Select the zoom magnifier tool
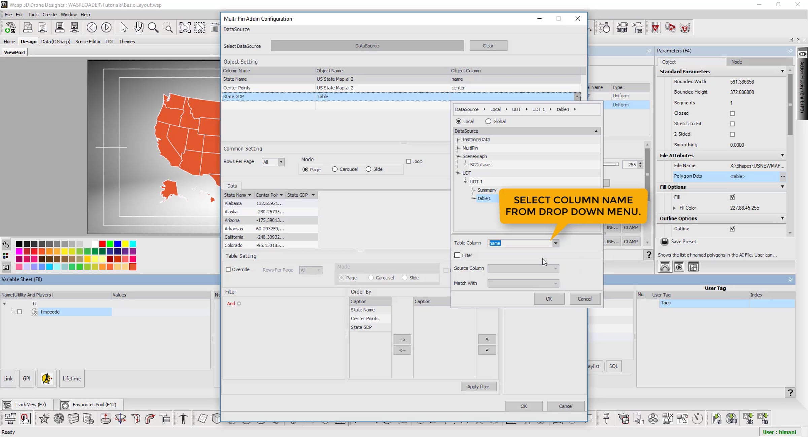The image size is (808, 437). tap(153, 28)
